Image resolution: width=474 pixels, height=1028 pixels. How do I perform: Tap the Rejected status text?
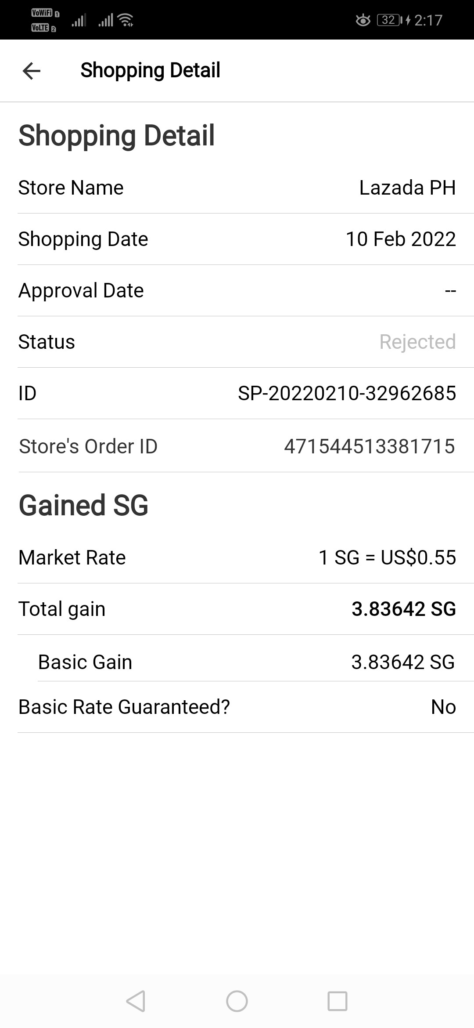417,342
